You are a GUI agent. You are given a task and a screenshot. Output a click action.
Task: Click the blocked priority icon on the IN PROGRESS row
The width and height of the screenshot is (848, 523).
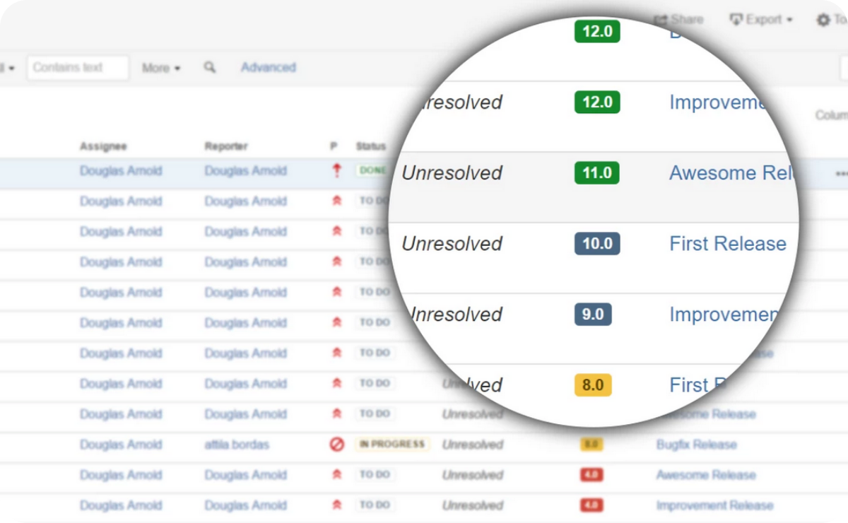[x=336, y=444]
